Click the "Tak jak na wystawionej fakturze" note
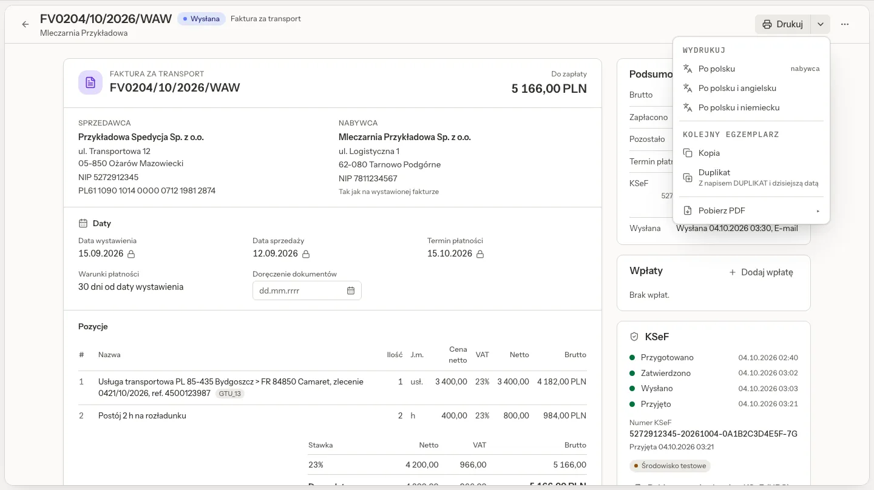874x490 pixels. [x=388, y=192]
